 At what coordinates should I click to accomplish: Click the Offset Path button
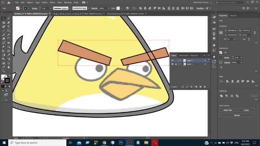coord(227,110)
